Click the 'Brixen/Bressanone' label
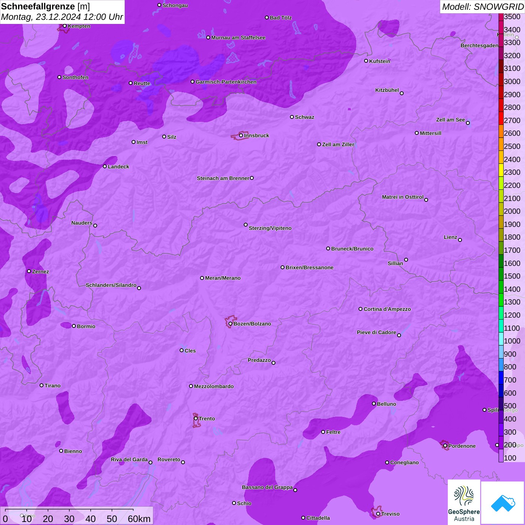The image size is (525, 525). pyautogui.click(x=309, y=267)
